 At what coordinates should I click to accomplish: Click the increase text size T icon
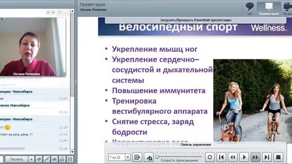pos(59,13)
